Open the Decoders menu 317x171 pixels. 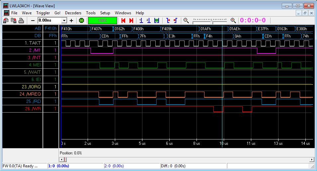[73, 13]
